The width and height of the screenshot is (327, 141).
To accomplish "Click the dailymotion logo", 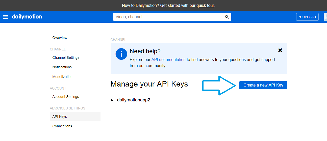I will point(27,17).
